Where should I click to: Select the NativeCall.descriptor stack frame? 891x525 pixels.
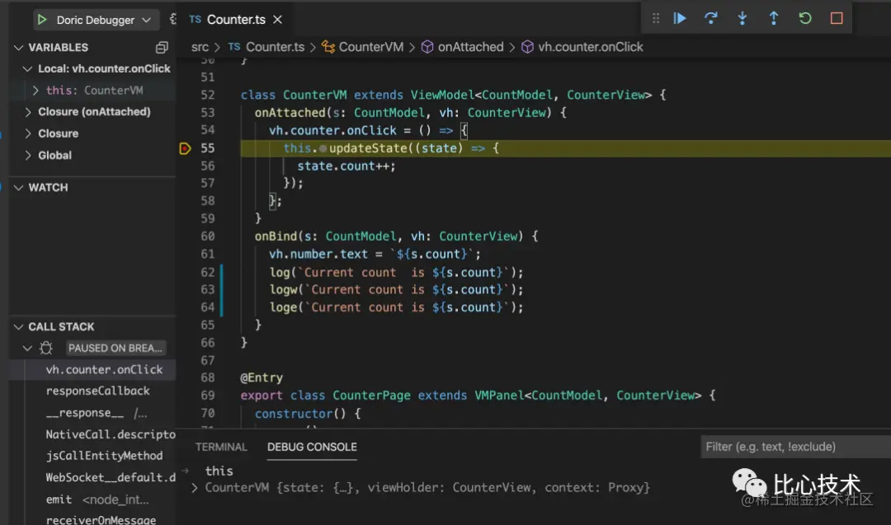(x=111, y=434)
